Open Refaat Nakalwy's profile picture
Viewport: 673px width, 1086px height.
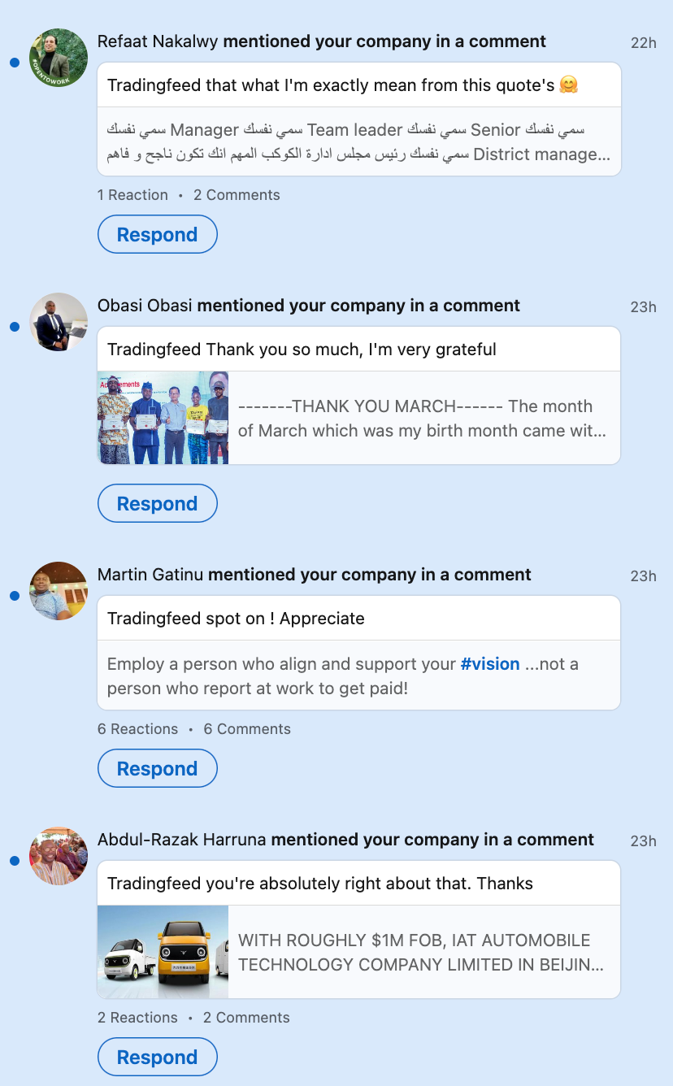point(59,58)
